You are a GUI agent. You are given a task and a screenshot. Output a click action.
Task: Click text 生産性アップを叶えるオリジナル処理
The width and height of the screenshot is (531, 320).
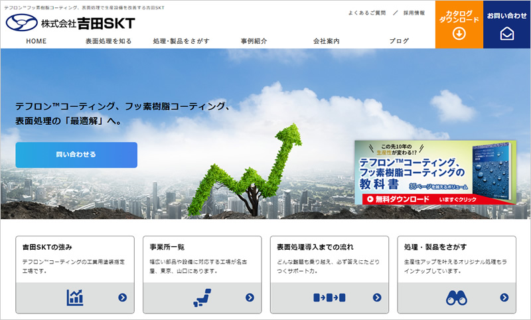[x=450, y=262]
